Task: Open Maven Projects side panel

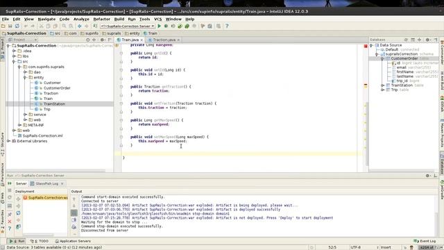Action: [442, 133]
